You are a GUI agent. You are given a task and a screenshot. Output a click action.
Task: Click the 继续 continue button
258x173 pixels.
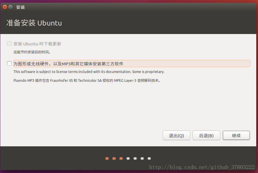click(236, 135)
